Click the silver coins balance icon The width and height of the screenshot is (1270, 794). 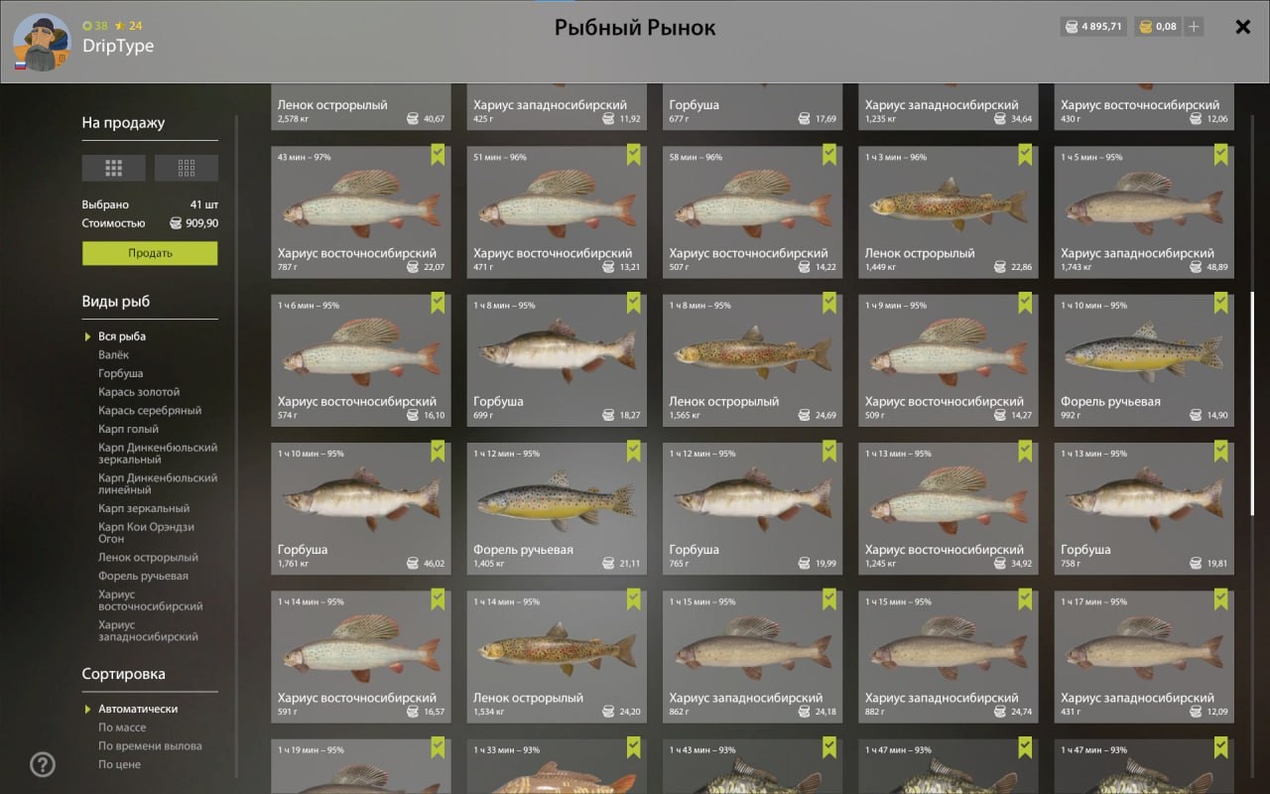(x=1071, y=27)
